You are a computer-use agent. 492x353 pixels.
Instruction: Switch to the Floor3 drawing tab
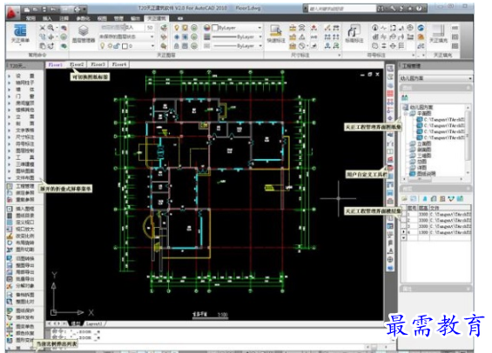coord(98,64)
